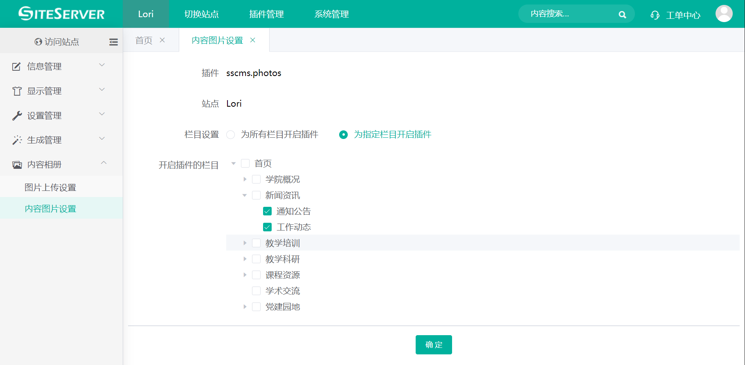Viewport: 745px width, 365px height.
Task: Click the 内容相册 picture icon
Action: coord(17,165)
